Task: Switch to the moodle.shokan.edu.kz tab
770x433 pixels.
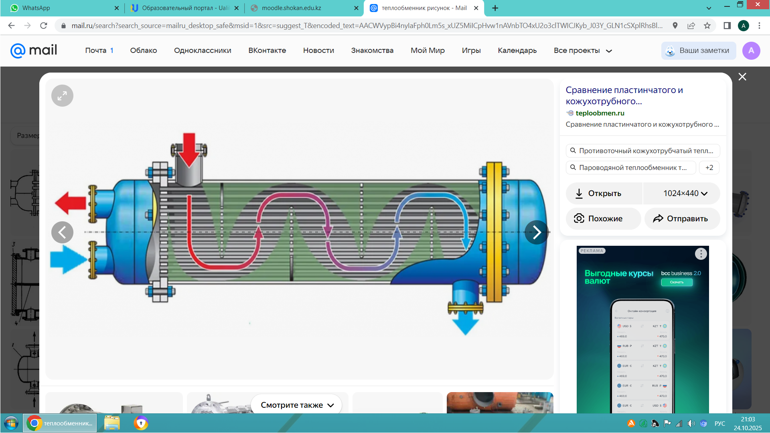Action: pyautogui.click(x=292, y=8)
